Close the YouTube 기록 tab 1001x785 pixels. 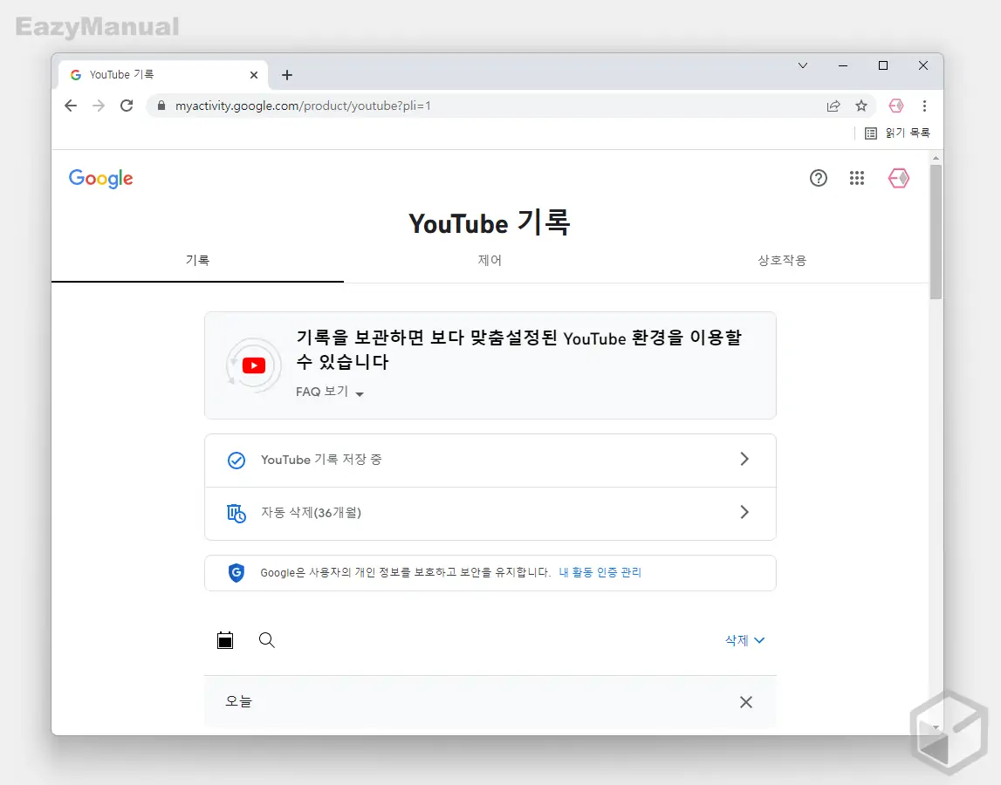253,75
